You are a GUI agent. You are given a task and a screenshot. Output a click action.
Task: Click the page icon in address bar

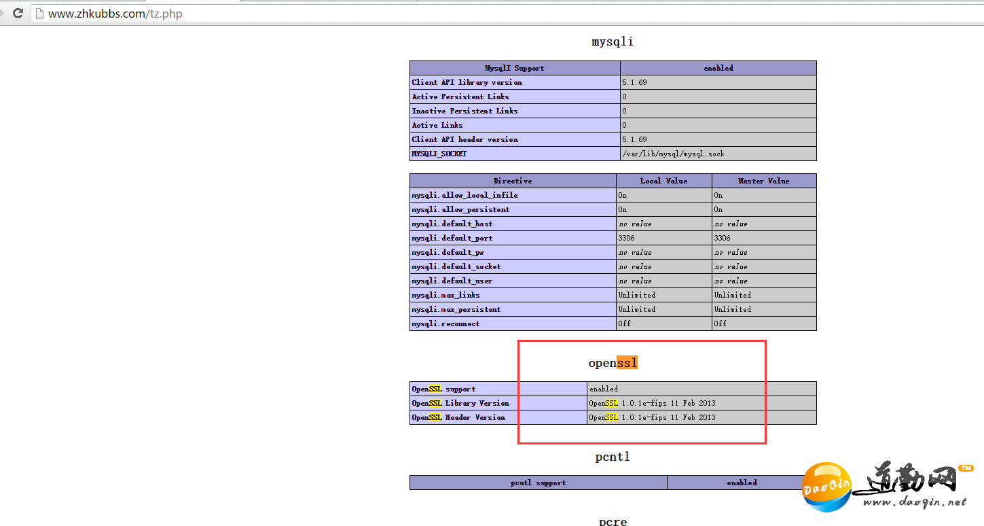[39, 14]
